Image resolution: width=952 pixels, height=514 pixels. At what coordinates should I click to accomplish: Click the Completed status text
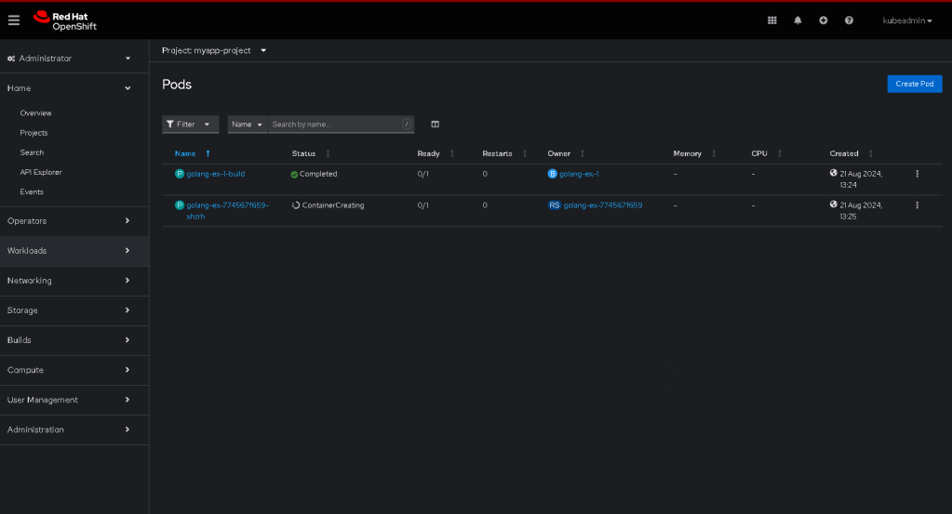[318, 174]
